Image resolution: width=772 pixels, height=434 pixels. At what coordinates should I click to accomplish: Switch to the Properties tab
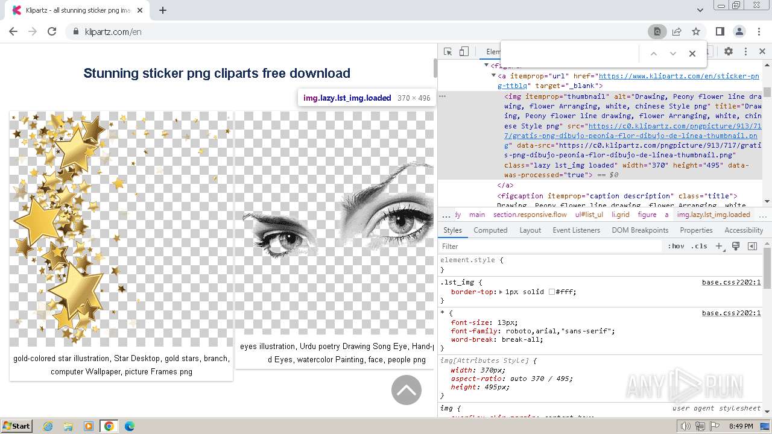coord(696,230)
